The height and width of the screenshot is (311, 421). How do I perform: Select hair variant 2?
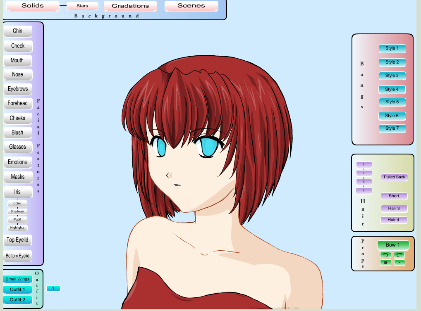364,173
